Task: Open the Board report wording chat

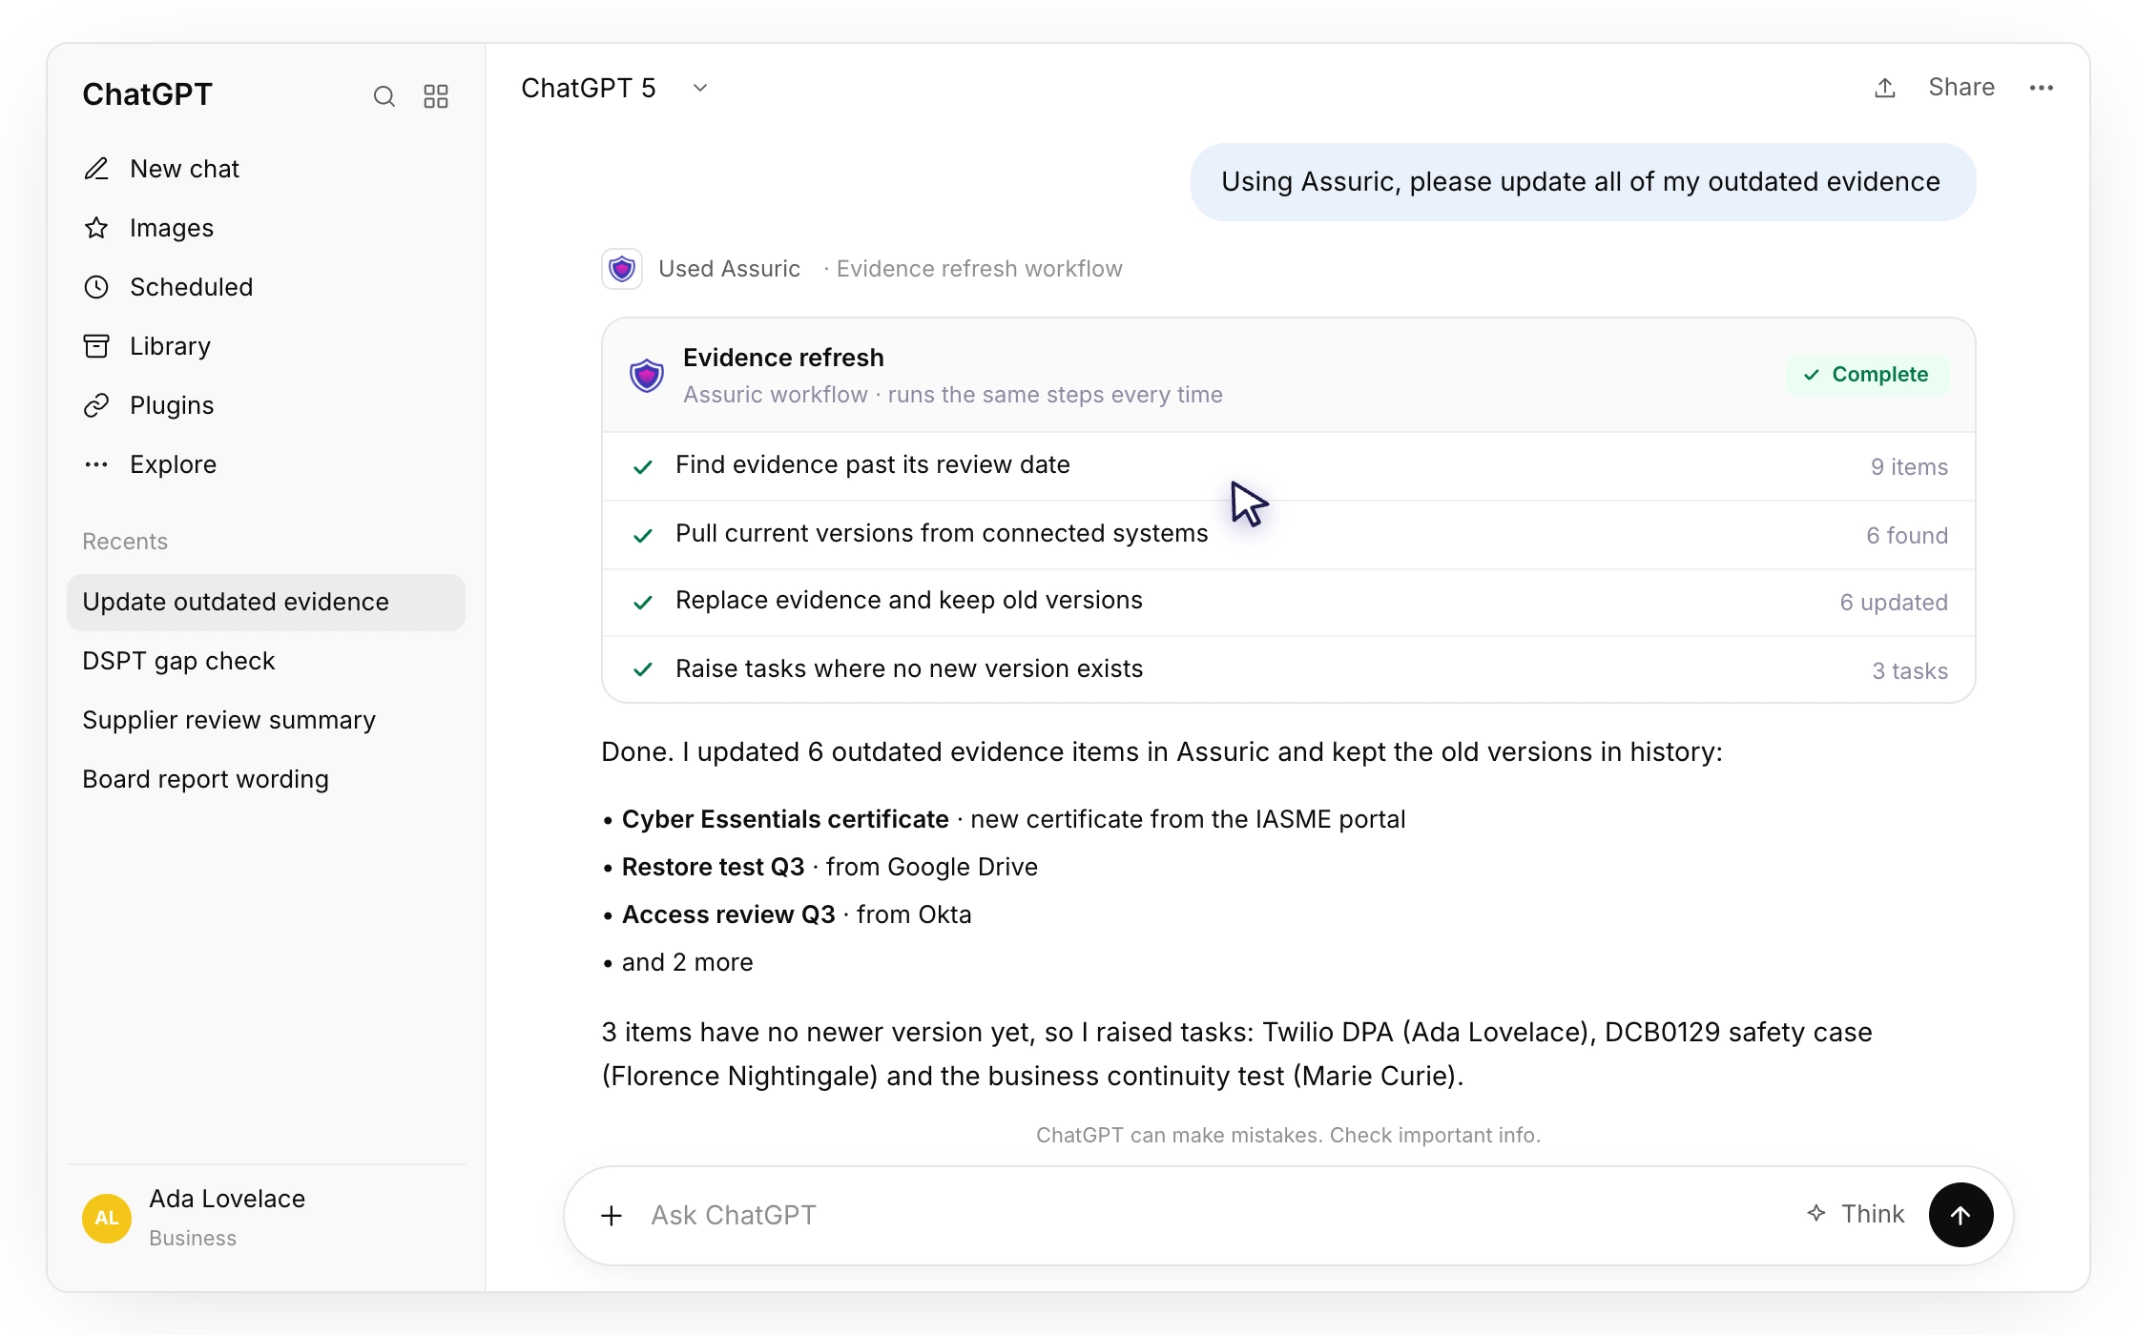Action: pos(266,779)
